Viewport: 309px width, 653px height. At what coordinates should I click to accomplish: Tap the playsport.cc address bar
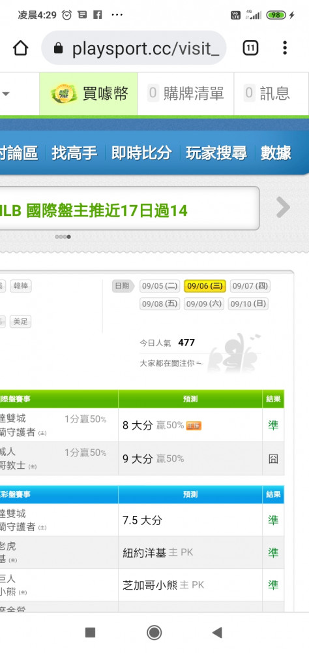pyautogui.click(x=134, y=48)
